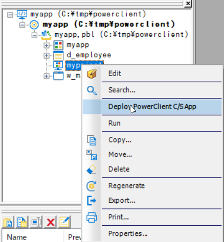Collapse the bold myapp target node
The image size is (224, 242).
coord(22,25)
